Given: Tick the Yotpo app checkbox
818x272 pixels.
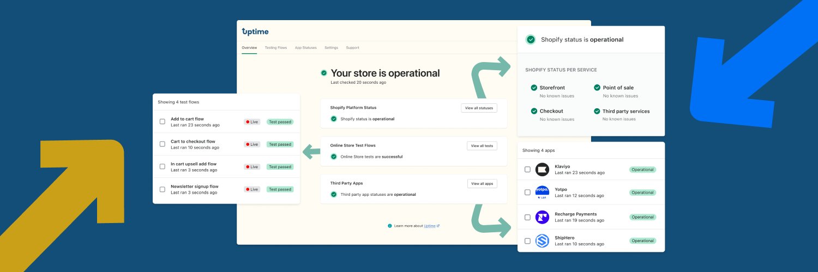Looking at the screenshot, I should [527, 192].
